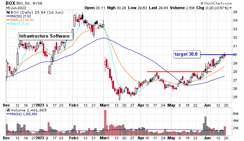244x141 pixels.
Task: Click the red resistance line at 28
Action: 179,72
